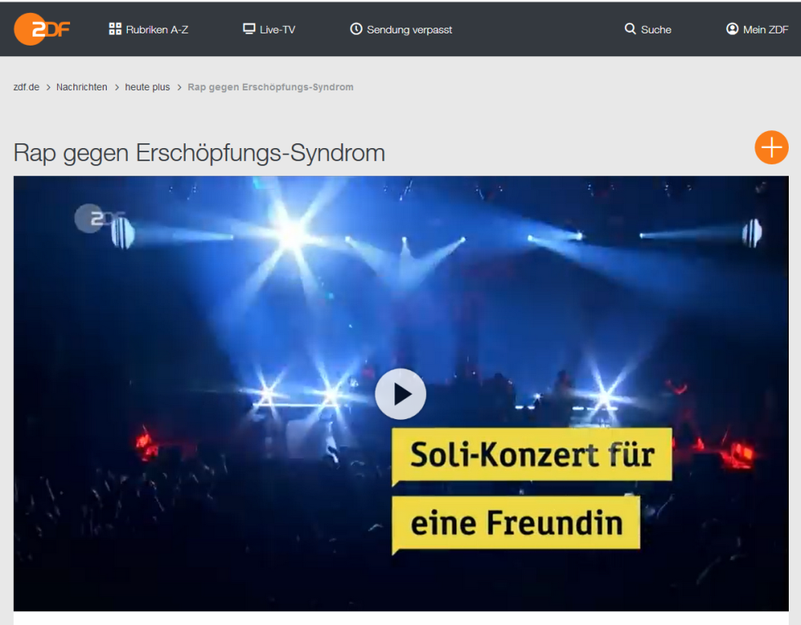Go to Nachrichten breadcrumb link
The image size is (801, 625).
pyautogui.click(x=81, y=87)
